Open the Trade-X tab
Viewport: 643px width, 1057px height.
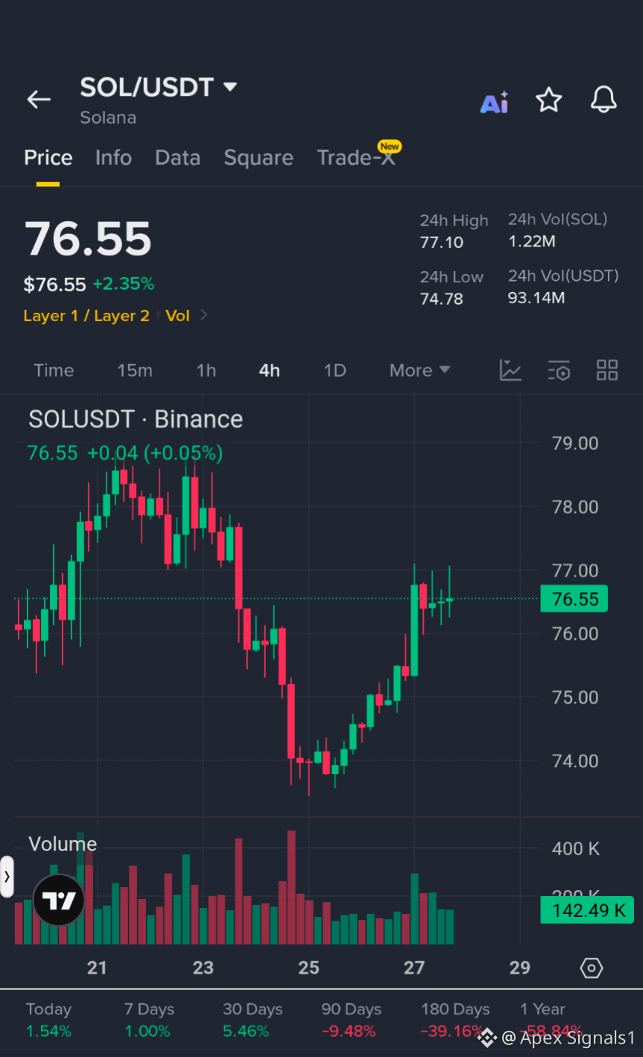pyautogui.click(x=355, y=158)
